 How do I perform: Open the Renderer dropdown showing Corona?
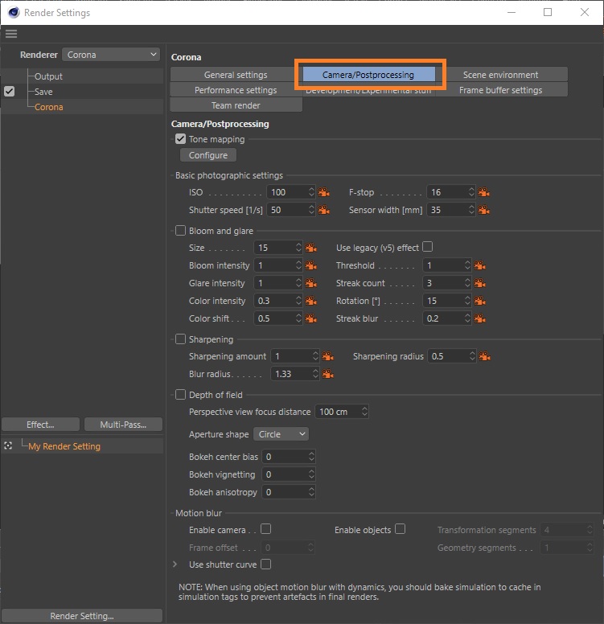[x=111, y=55]
